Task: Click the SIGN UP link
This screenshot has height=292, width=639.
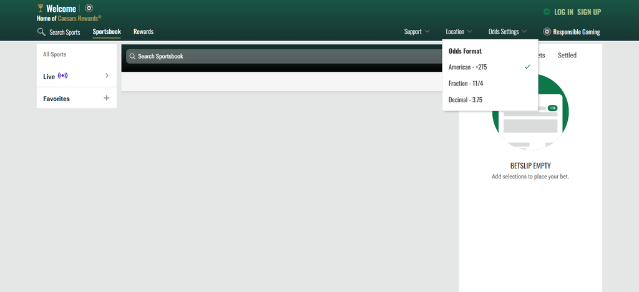Action: (589, 12)
